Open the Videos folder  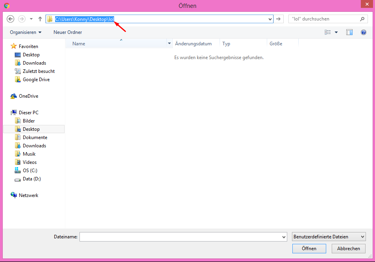pos(30,162)
